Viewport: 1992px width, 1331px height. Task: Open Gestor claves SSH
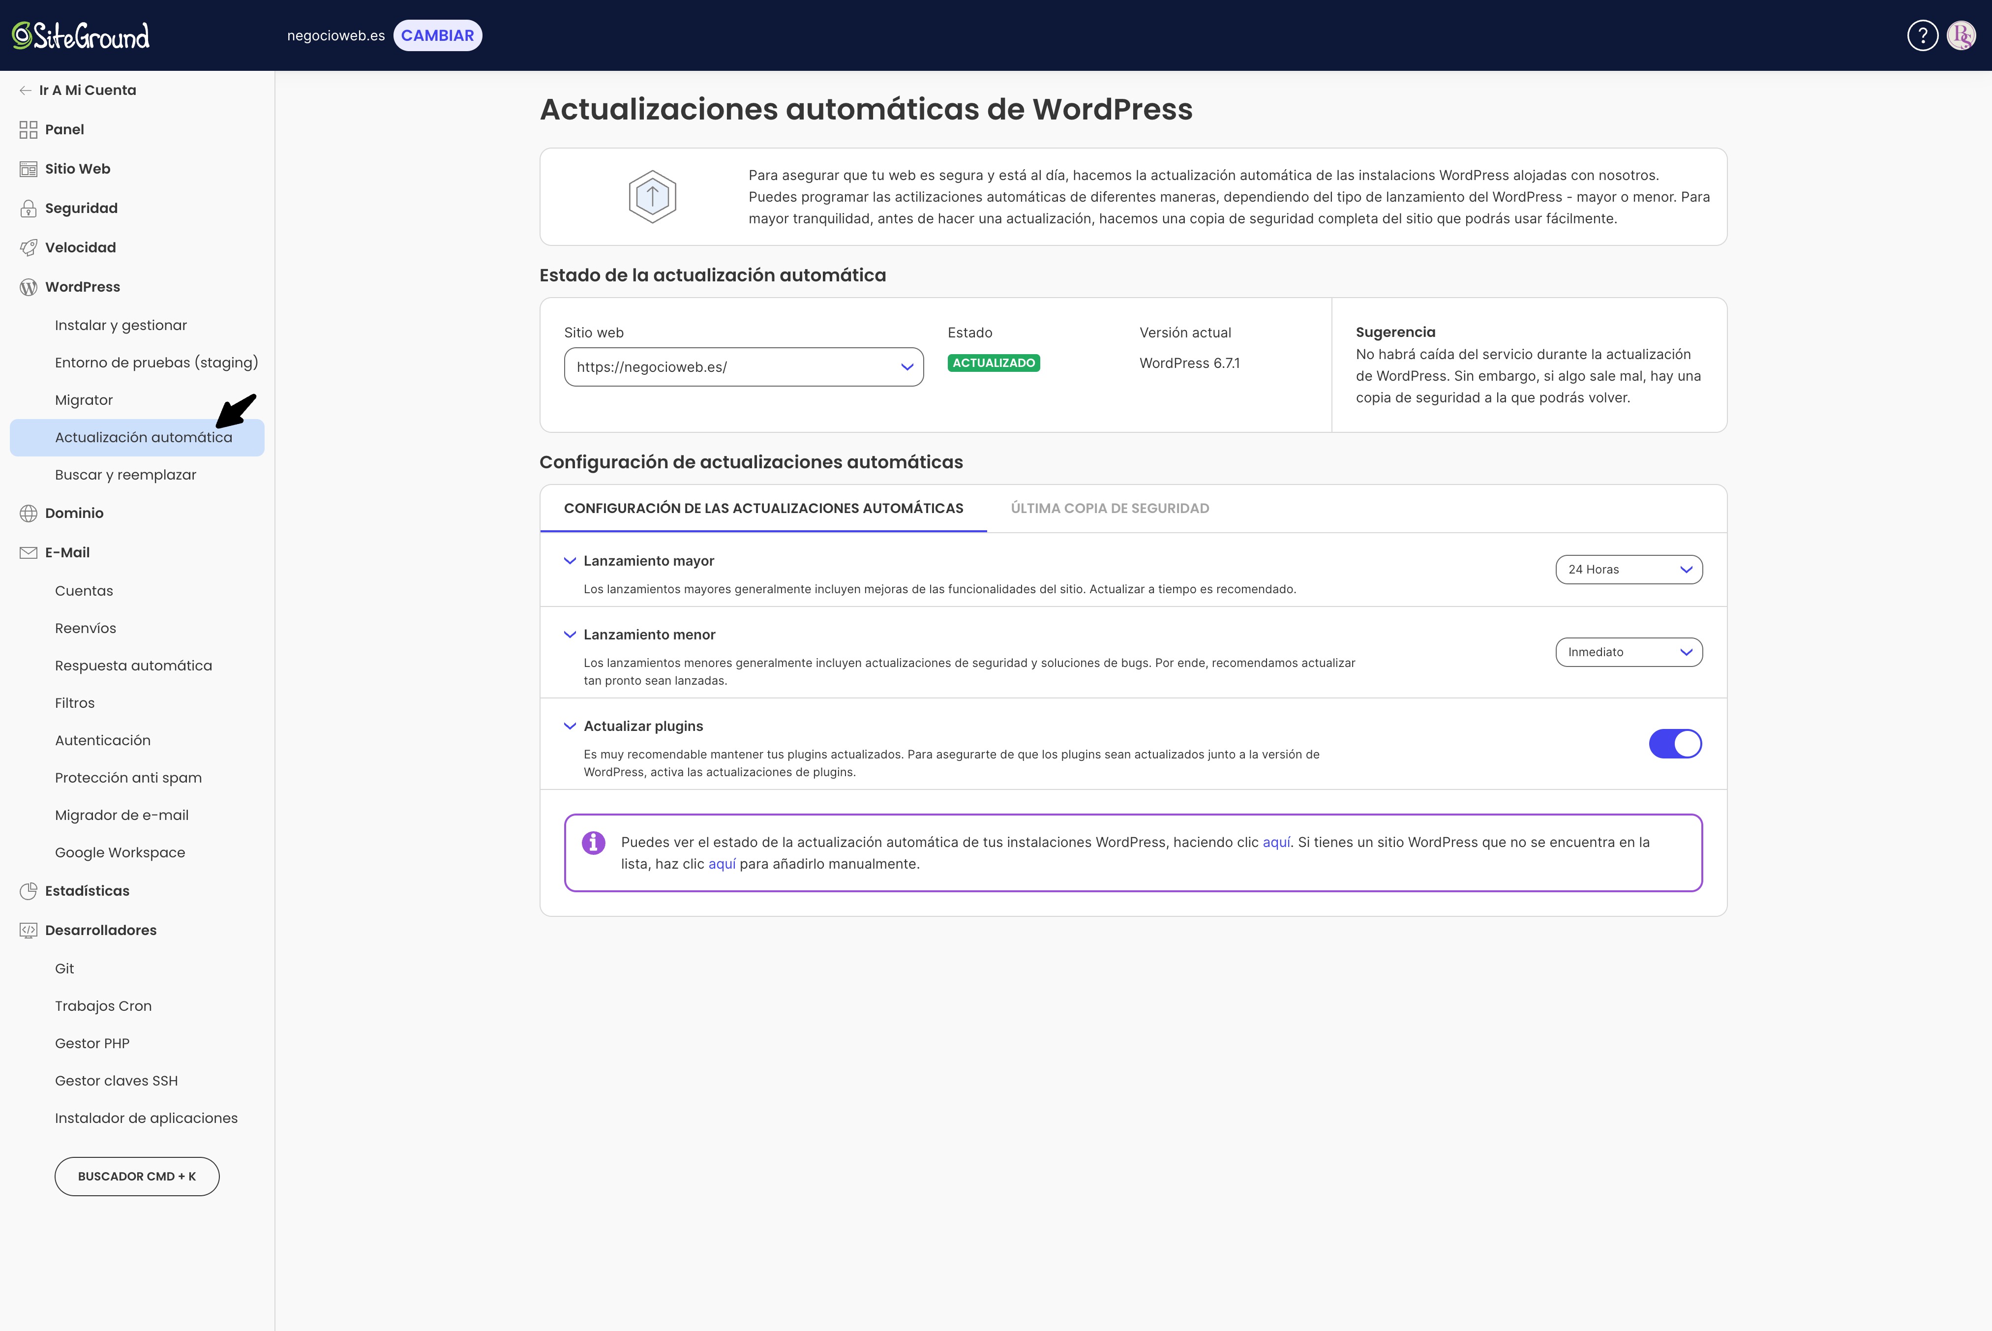tap(116, 1081)
